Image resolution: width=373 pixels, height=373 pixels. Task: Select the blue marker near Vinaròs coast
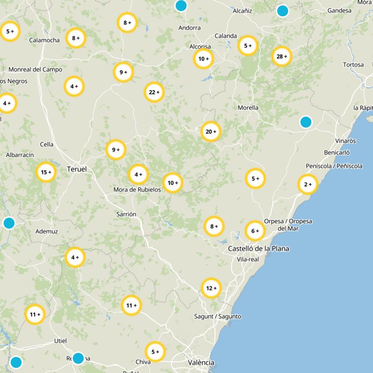pyautogui.click(x=306, y=122)
